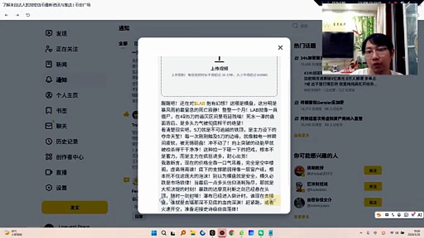Viewport: 424px width, 238px height.
Task: Click the microphone icon on the IME toolbar
Action: (399, 215)
